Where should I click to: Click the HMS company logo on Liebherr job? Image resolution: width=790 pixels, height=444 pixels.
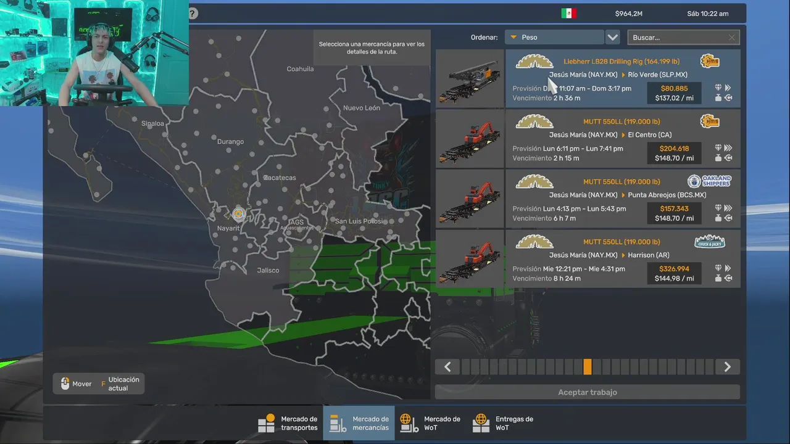pos(710,61)
